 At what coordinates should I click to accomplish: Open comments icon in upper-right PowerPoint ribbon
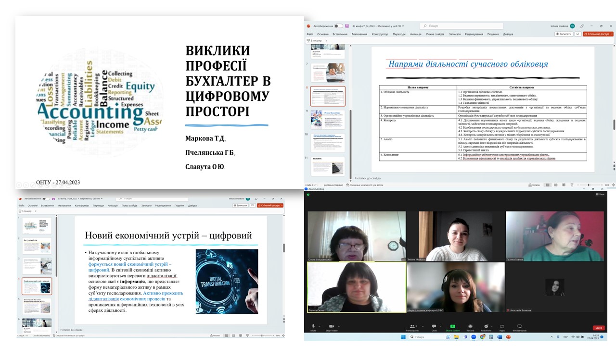click(x=578, y=34)
